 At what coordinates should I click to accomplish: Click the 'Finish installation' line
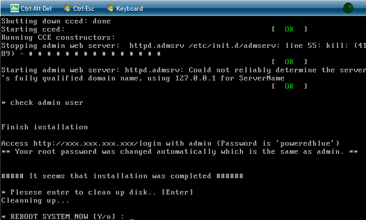point(45,127)
